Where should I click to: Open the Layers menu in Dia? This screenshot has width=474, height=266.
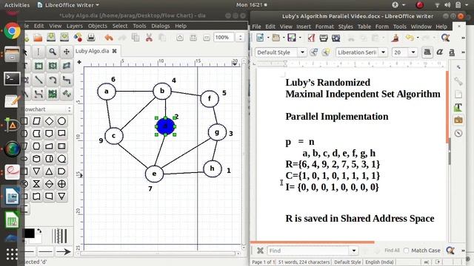point(75,26)
